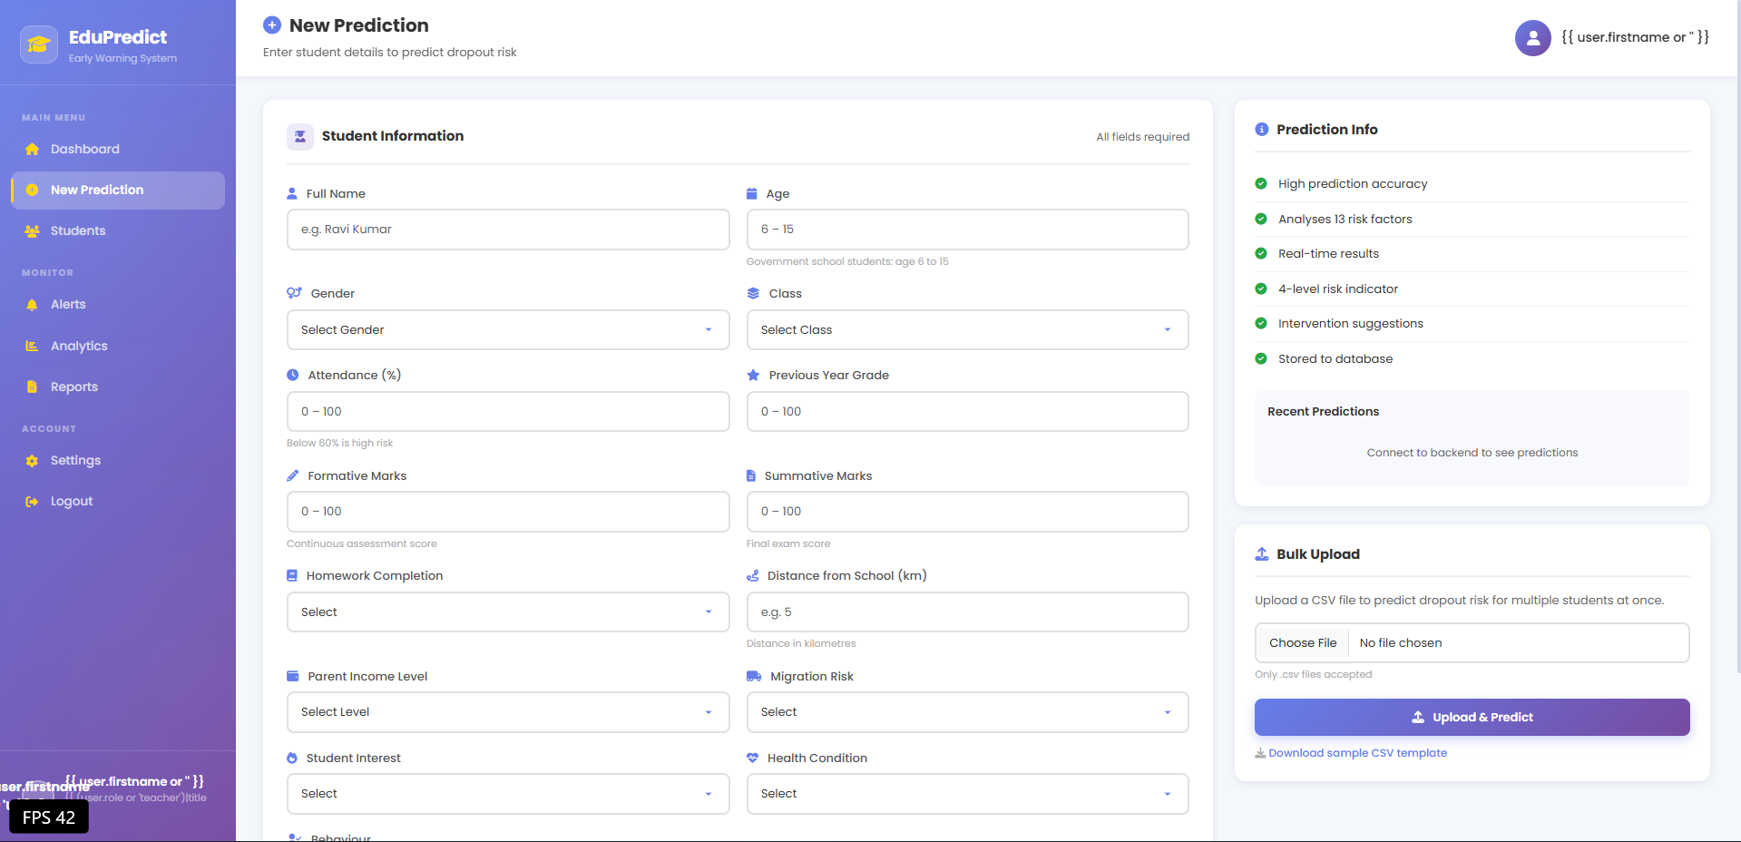
Task: Click the Health Condition heartbeat icon
Action: [x=752, y=758]
